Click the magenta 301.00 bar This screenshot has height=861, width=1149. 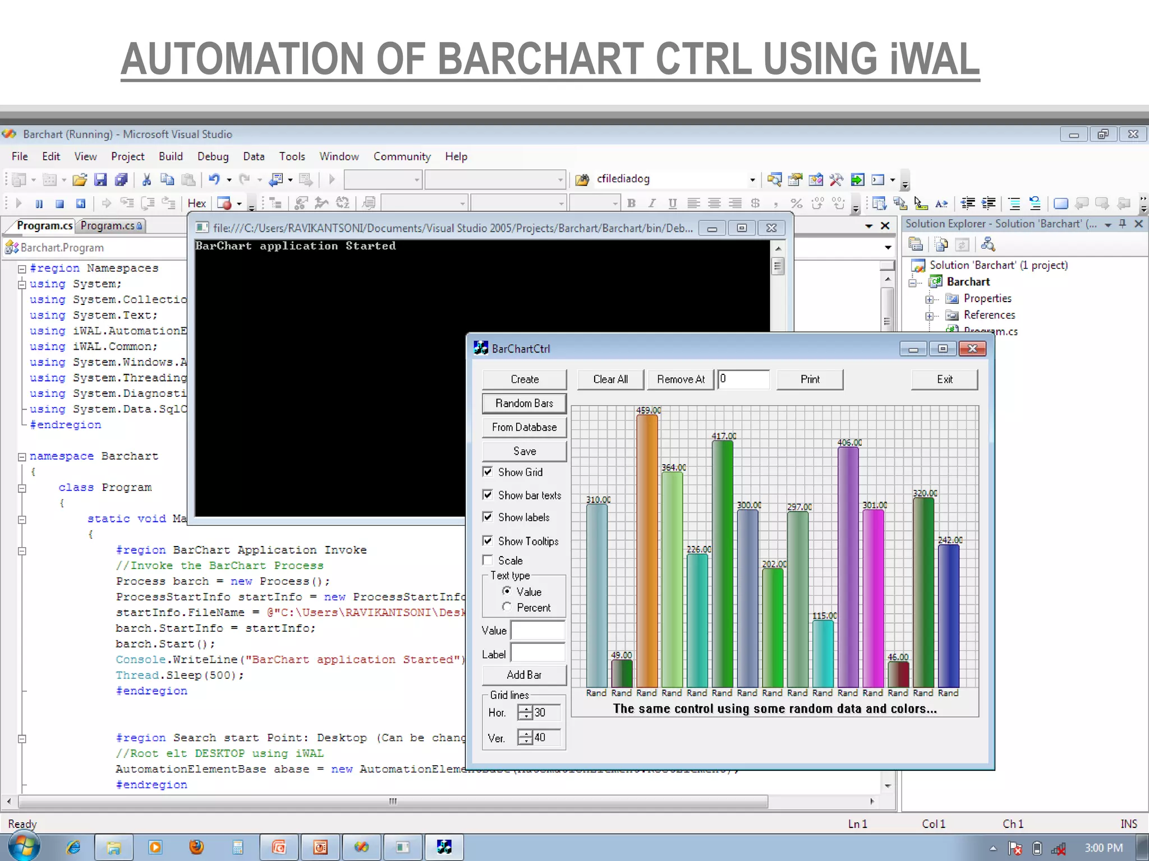click(x=873, y=598)
